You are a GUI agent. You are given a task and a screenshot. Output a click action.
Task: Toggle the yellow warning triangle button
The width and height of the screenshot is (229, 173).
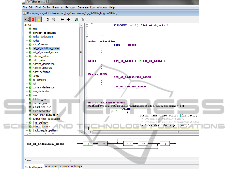(x=39, y=19)
